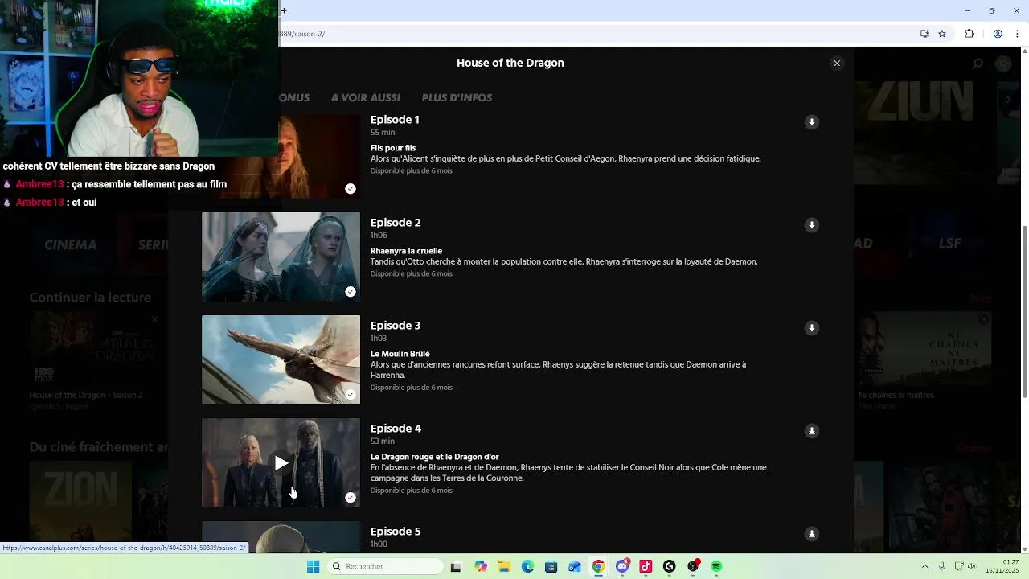Open the Episode 1 thumbnail
This screenshot has height=579, width=1029.
[x=319, y=156]
